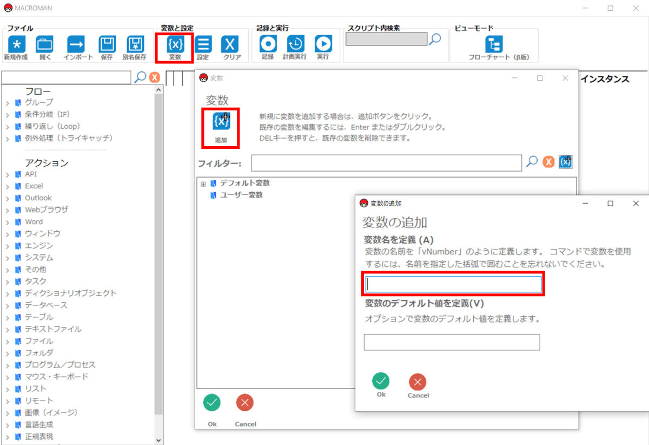
Task: Select タスク in the action list
Action: pyautogui.click(x=35, y=281)
